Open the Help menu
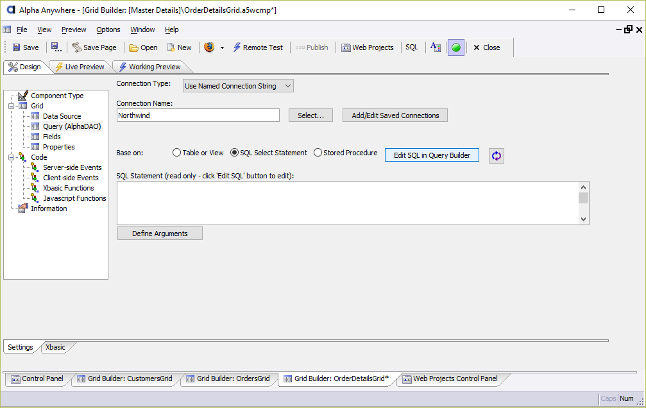This screenshot has width=646, height=408. 172,30
